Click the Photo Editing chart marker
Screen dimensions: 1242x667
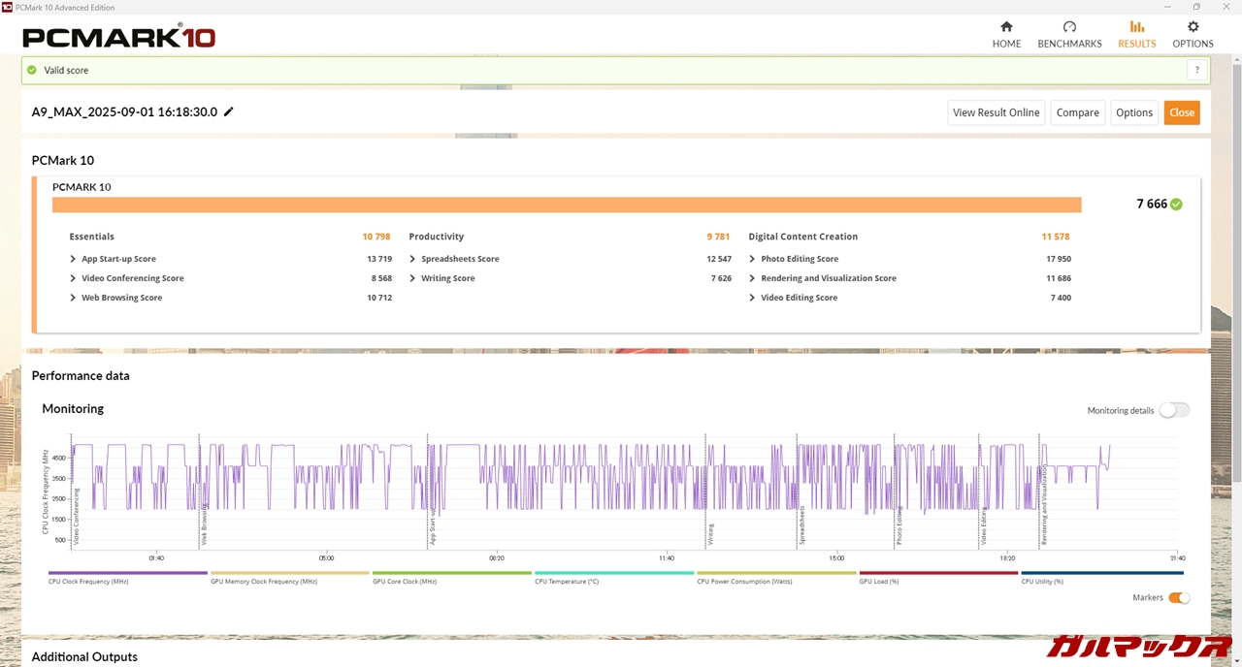(899, 526)
